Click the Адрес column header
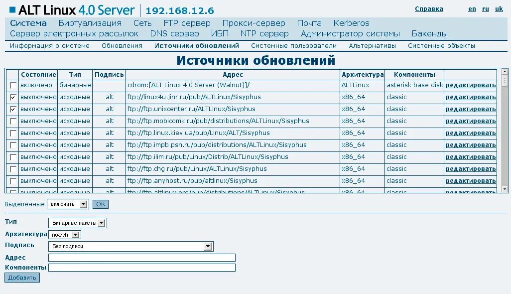This screenshot has width=511, height=294. tap(233, 75)
